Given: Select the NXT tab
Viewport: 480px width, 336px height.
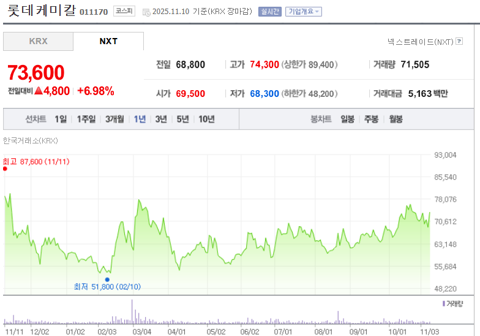Looking at the screenshot, I should coord(108,42).
